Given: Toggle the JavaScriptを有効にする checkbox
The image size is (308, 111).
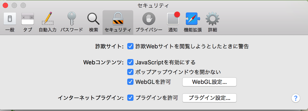Looking at the screenshot, I should [x=130, y=62].
